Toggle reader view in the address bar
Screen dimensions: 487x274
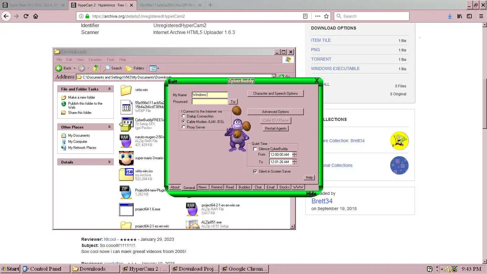(305, 16)
